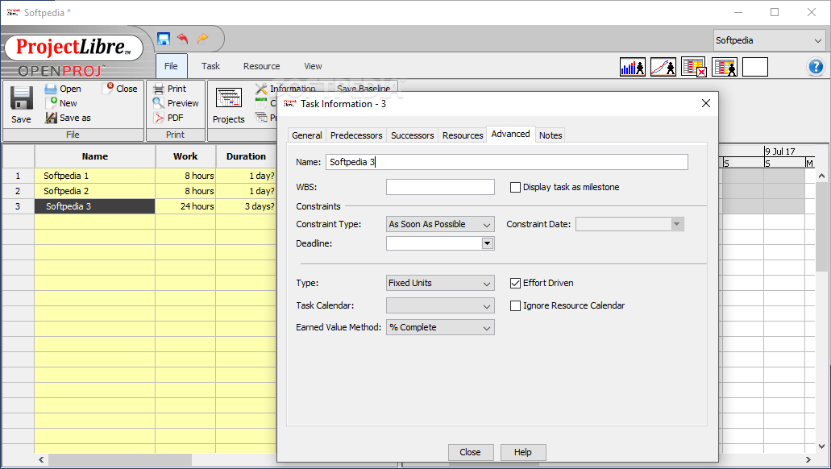831x469 pixels.
Task: Export to PDF icon
Action: coord(159,118)
